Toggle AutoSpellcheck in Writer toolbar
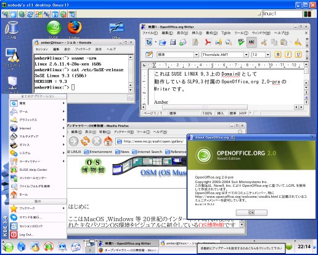318x255 pixels. (x=251, y=42)
